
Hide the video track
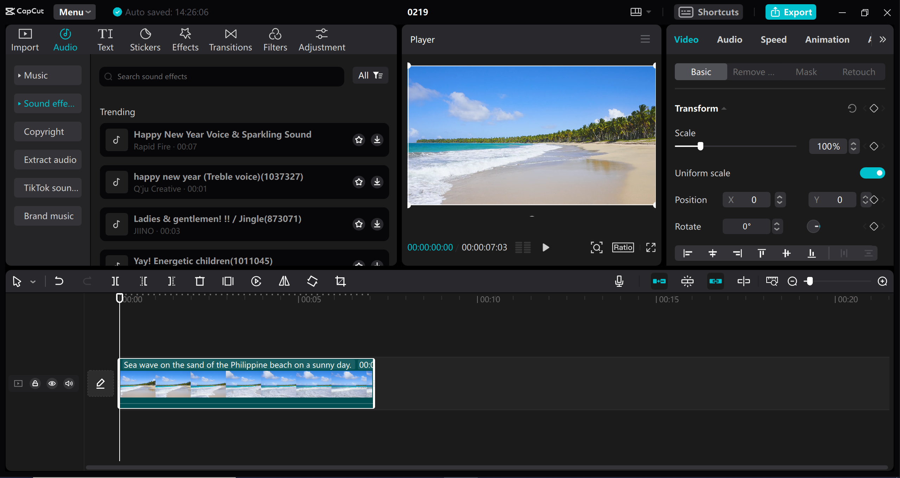tap(52, 383)
